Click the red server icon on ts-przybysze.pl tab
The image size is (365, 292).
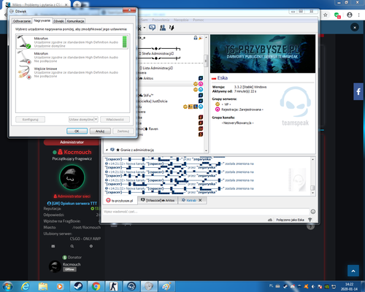tap(108, 201)
